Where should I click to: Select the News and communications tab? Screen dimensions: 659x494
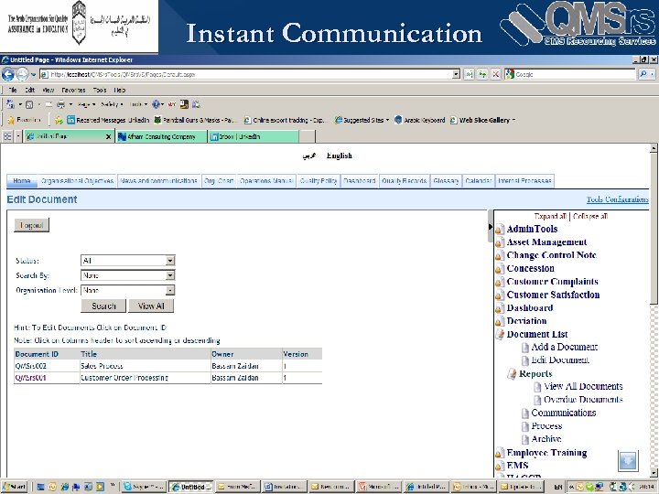click(x=159, y=181)
